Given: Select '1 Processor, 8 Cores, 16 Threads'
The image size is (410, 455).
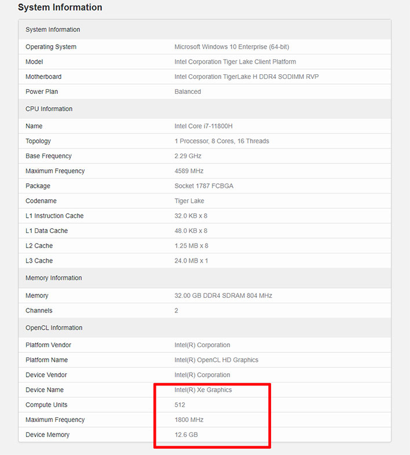Looking at the screenshot, I should [222, 141].
